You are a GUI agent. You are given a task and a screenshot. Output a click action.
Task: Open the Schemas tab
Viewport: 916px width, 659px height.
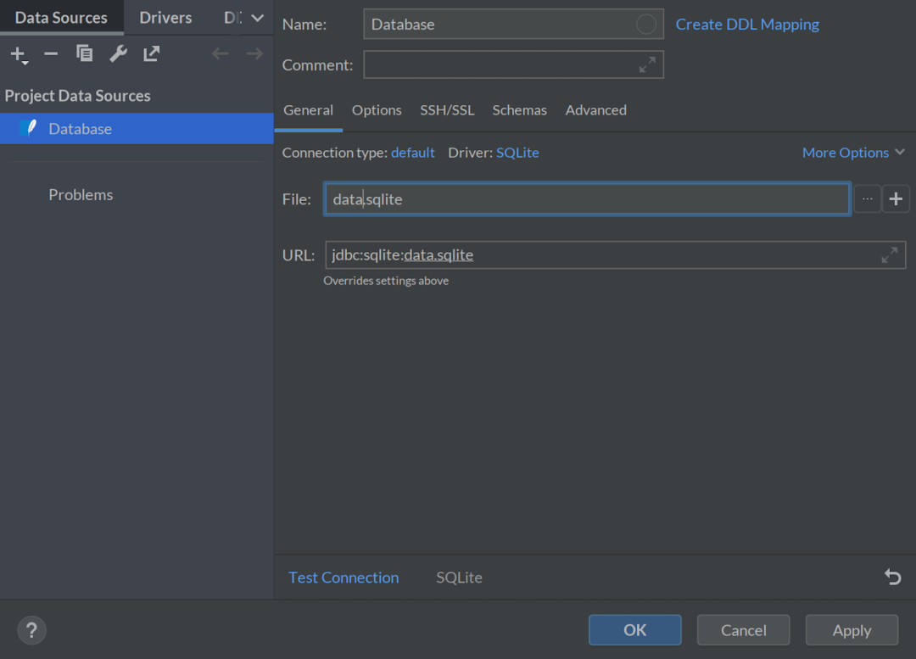coord(519,110)
